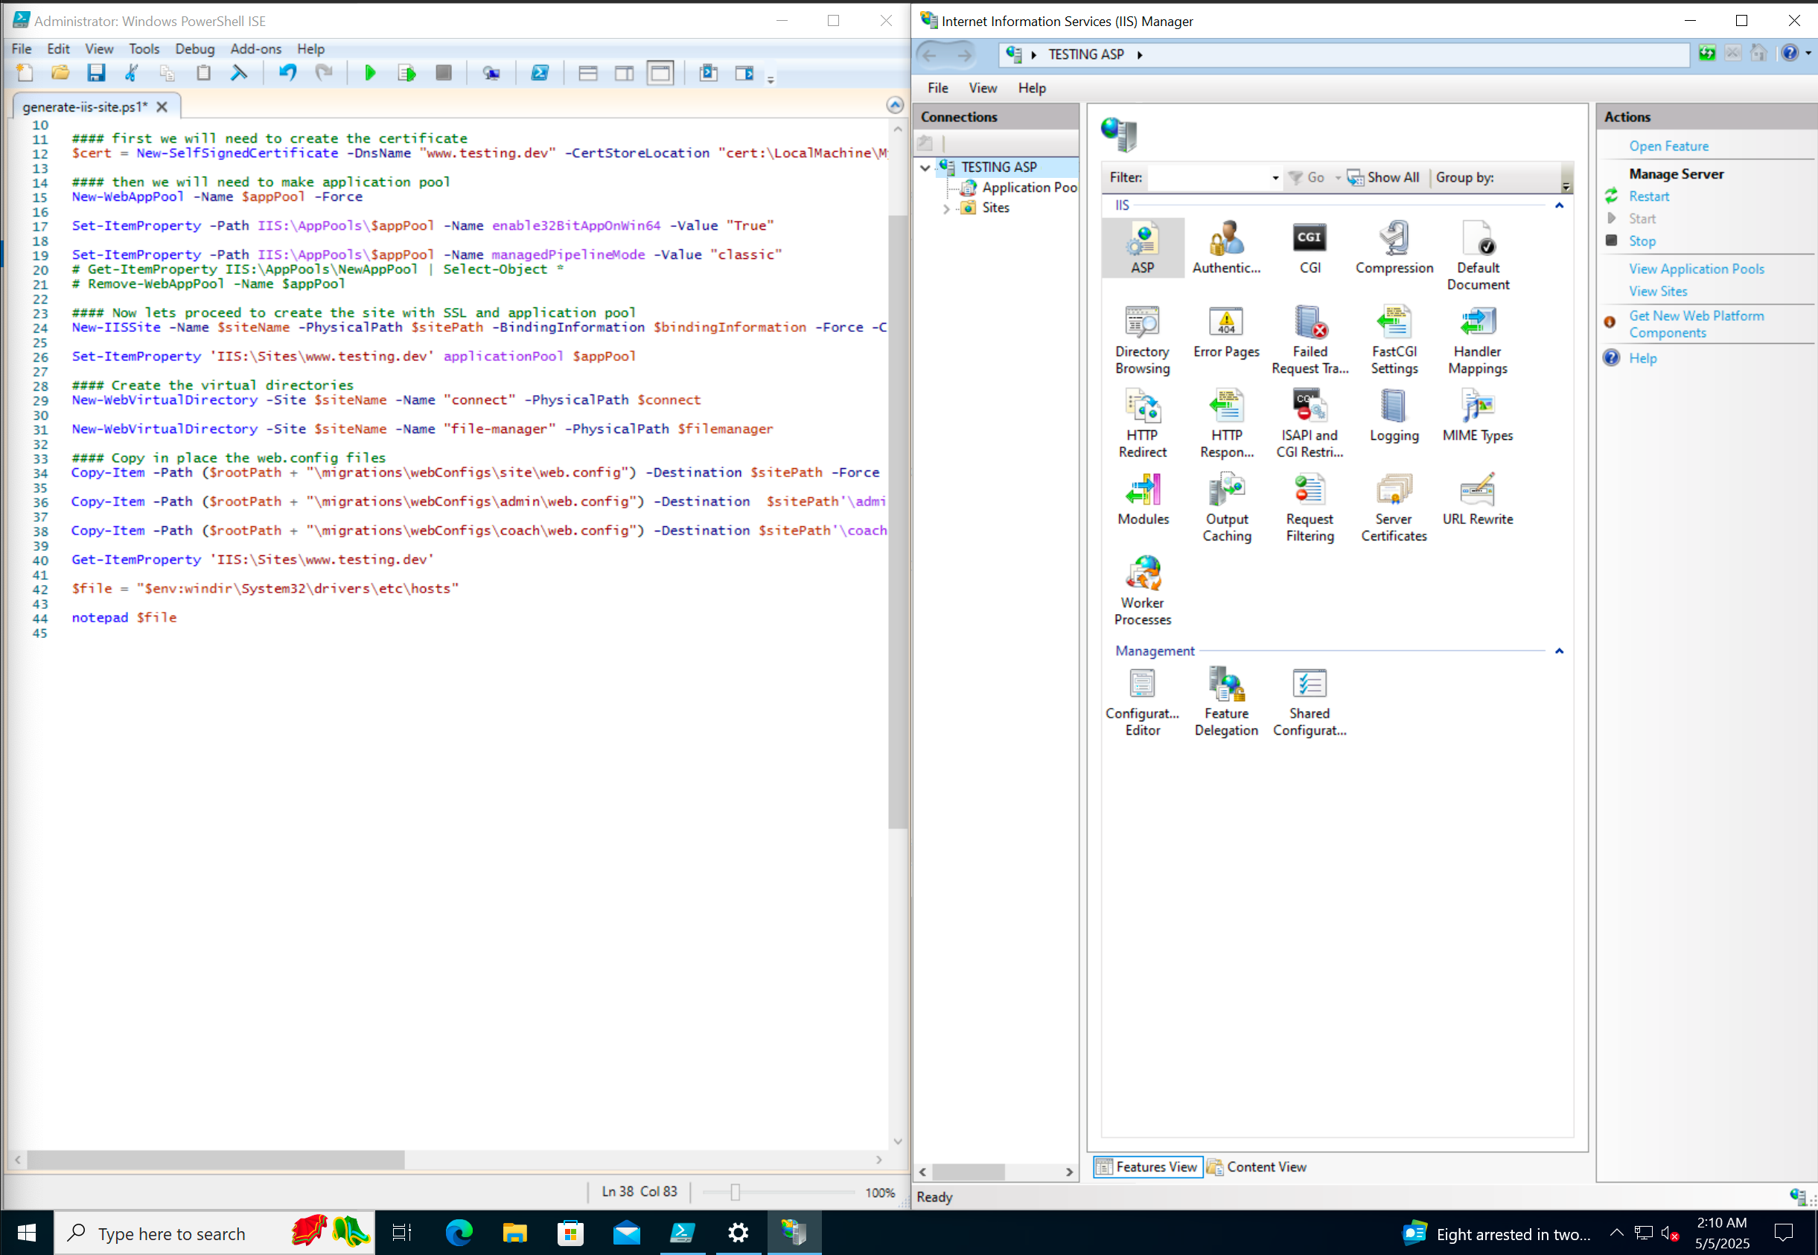
Task: Open the Default Document feature
Action: coord(1478,255)
